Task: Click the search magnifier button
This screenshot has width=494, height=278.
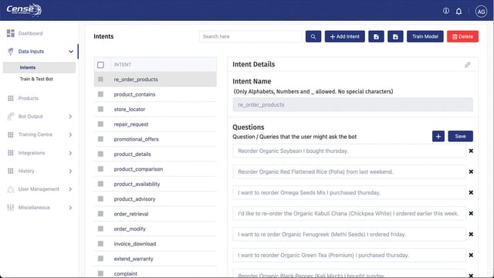Action: (x=313, y=36)
